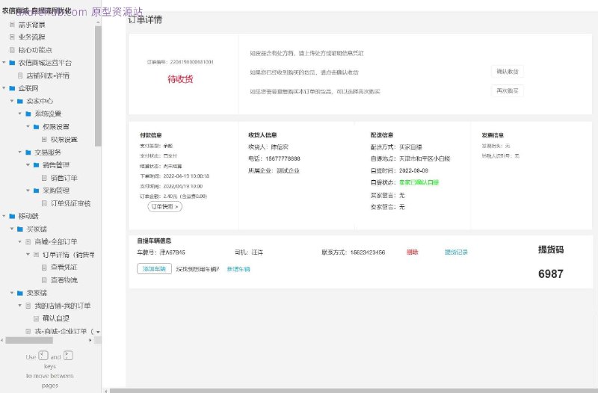
Task: Click the 企联网 folder icon
Action: click(x=12, y=88)
